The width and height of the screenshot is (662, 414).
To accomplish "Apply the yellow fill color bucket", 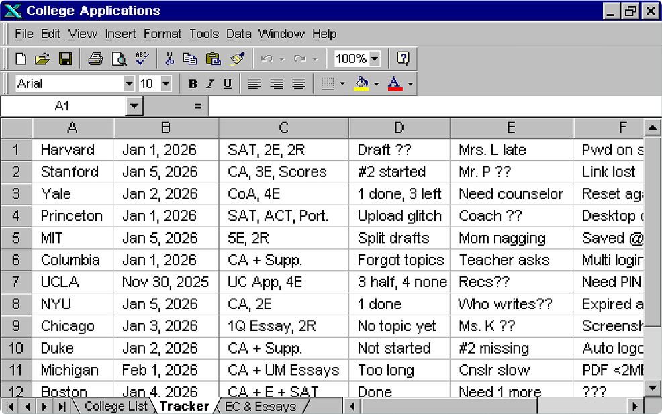I will point(362,84).
